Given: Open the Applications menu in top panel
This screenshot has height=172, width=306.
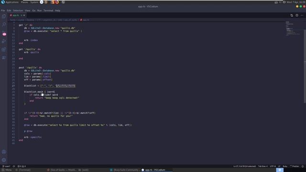Looking at the screenshot, I should pyautogui.click(x=12, y=2).
